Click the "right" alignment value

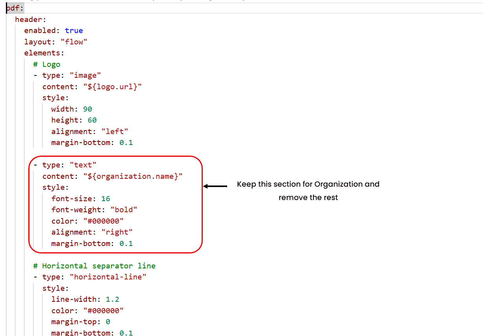point(117,232)
